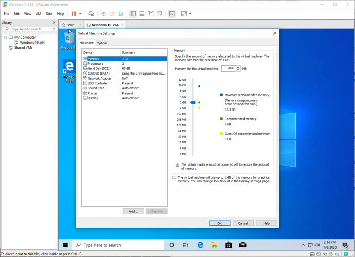The width and height of the screenshot is (355, 257).
Task: Close the Windows 10 x64 tab
Action: point(122,25)
